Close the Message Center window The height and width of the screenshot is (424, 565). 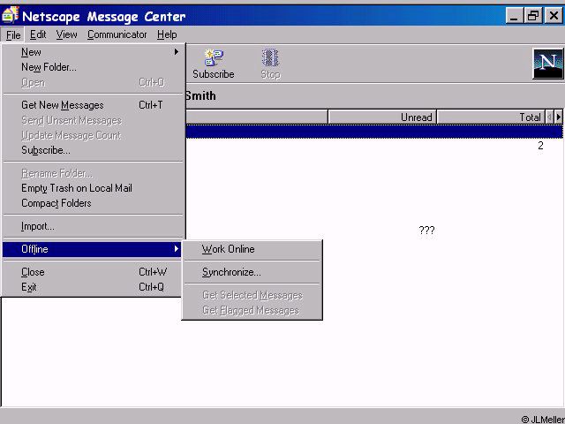(x=554, y=16)
